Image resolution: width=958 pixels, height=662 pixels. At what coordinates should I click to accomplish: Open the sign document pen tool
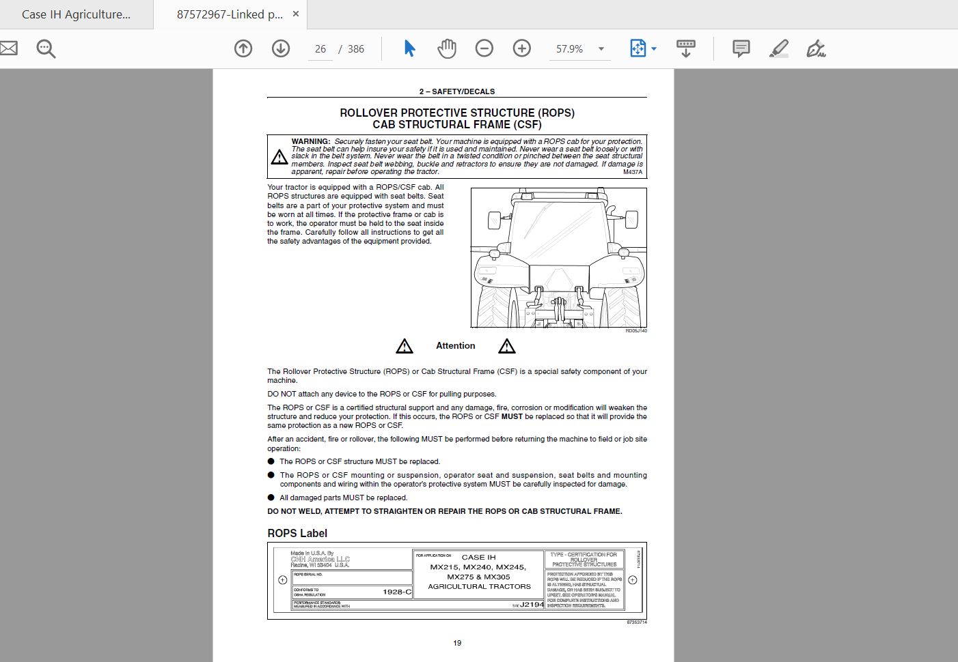[816, 48]
